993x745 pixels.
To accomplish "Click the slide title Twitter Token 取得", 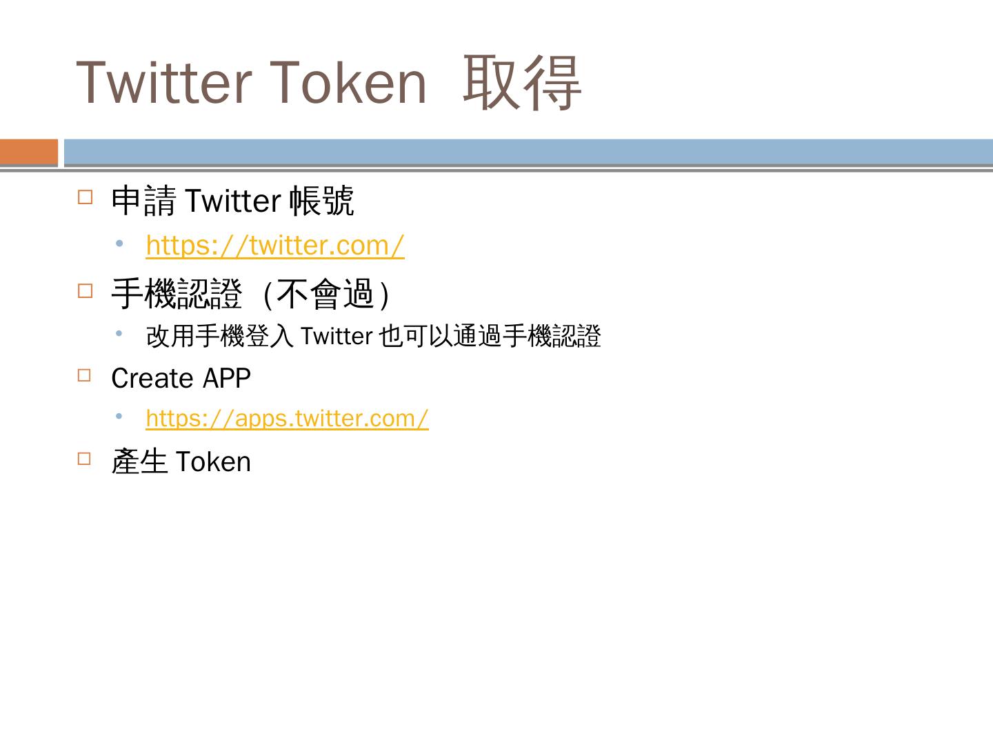I will tap(329, 82).
